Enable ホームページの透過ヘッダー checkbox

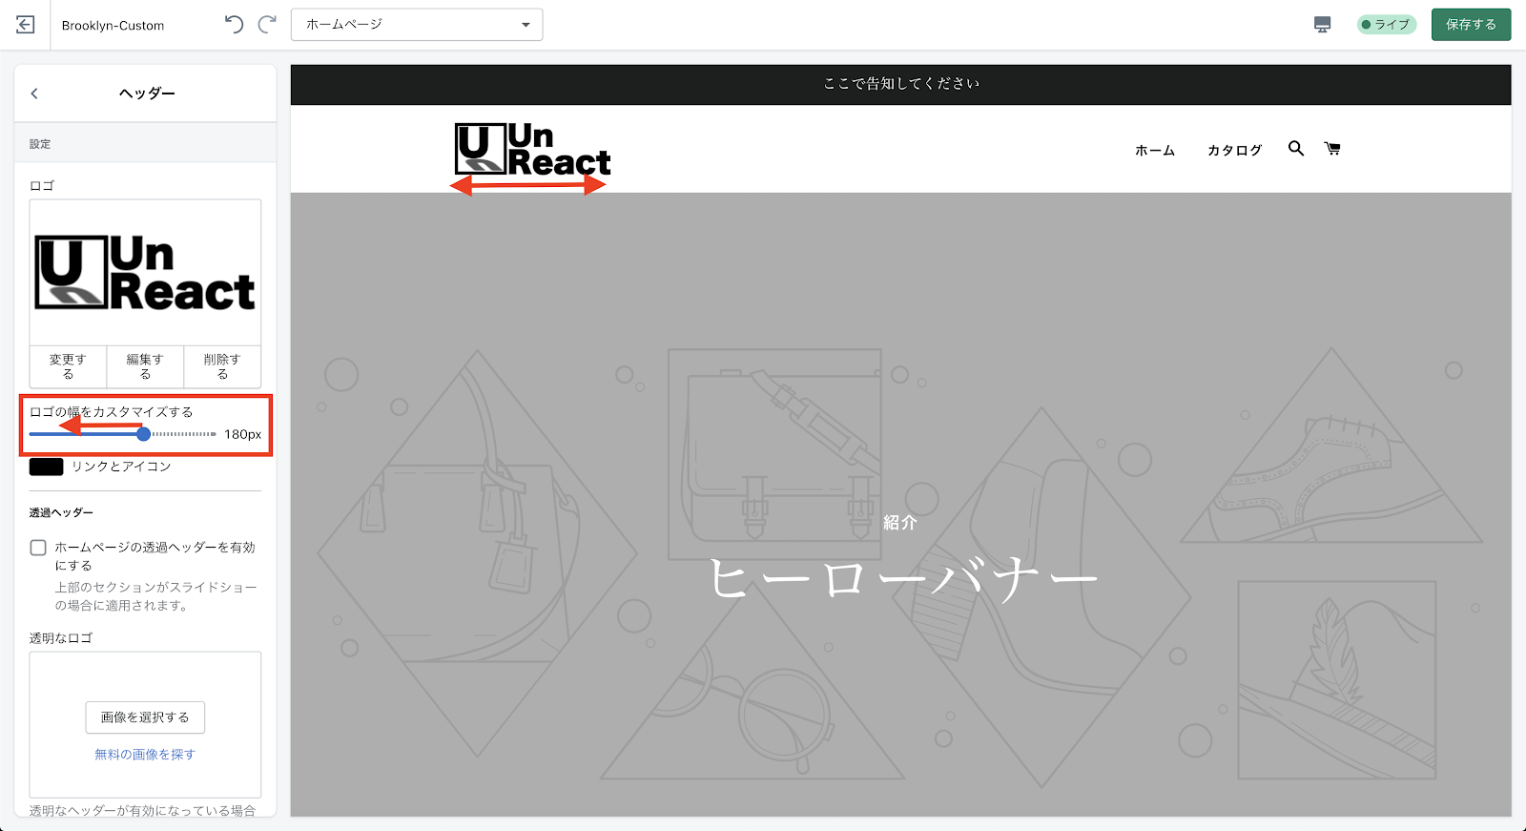pyautogui.click(x=38, y=548)
